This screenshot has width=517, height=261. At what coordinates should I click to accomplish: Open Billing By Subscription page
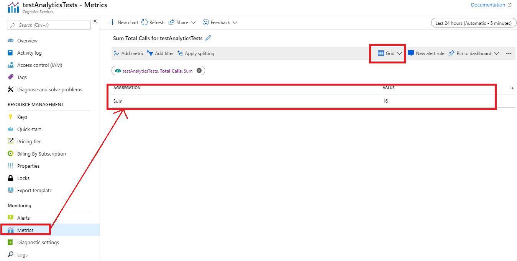coord(41,154)
